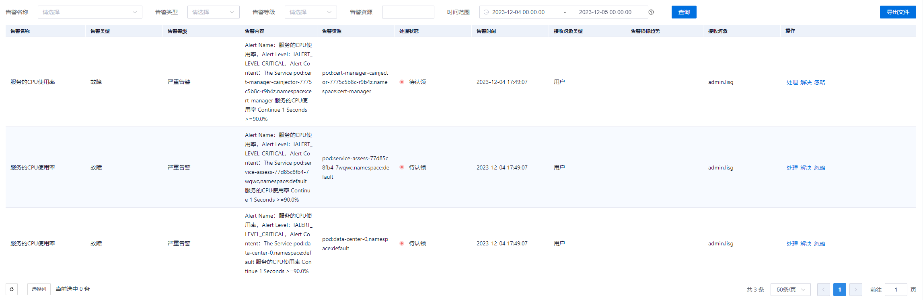Click the refresh icon at bottom left
The height and width of the screenshot is (300, 923).
pos(12,289)
